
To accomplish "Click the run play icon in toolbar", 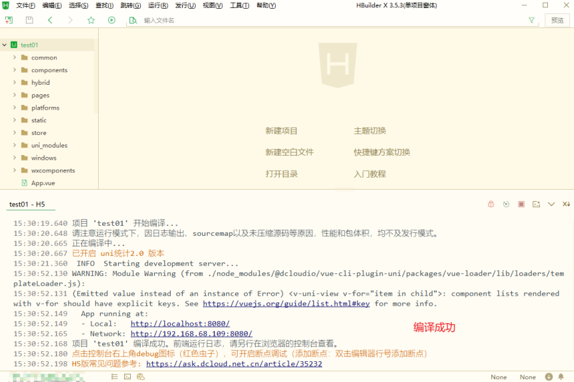I will point(111,20).
